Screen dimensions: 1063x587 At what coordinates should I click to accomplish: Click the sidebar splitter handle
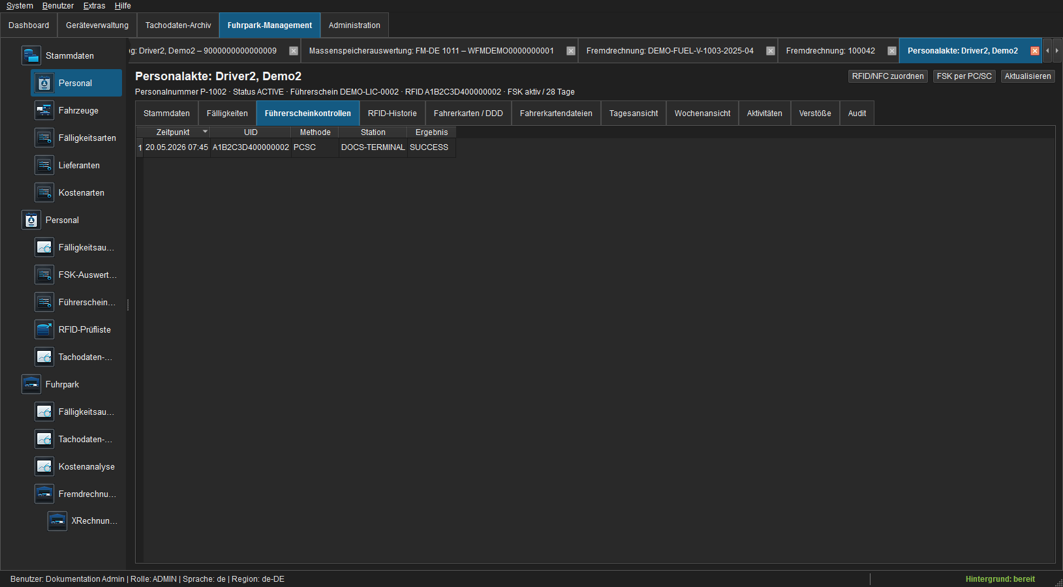[128, 305]
